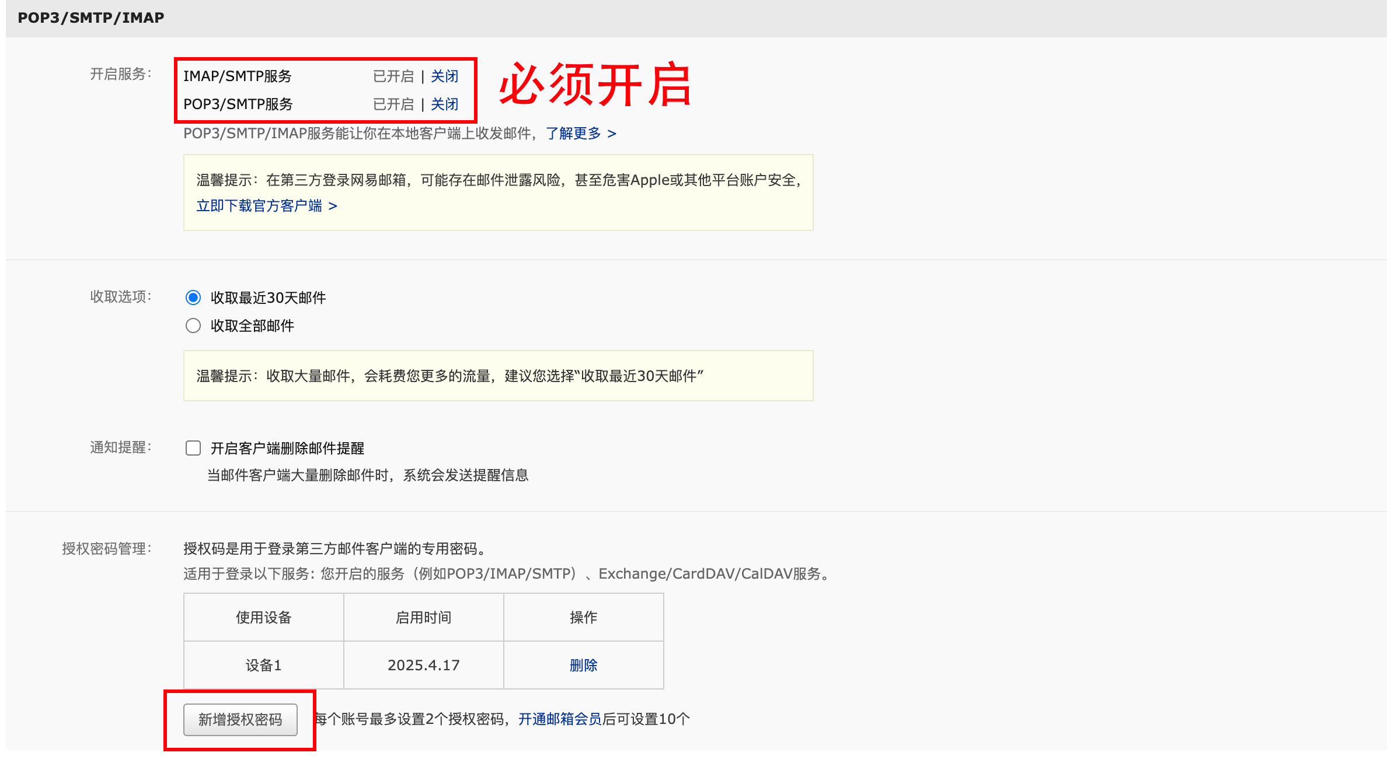Click the 2025.4.17 enable date cell
Screen dimensions: 1387x770
click(x=423, y=664)
